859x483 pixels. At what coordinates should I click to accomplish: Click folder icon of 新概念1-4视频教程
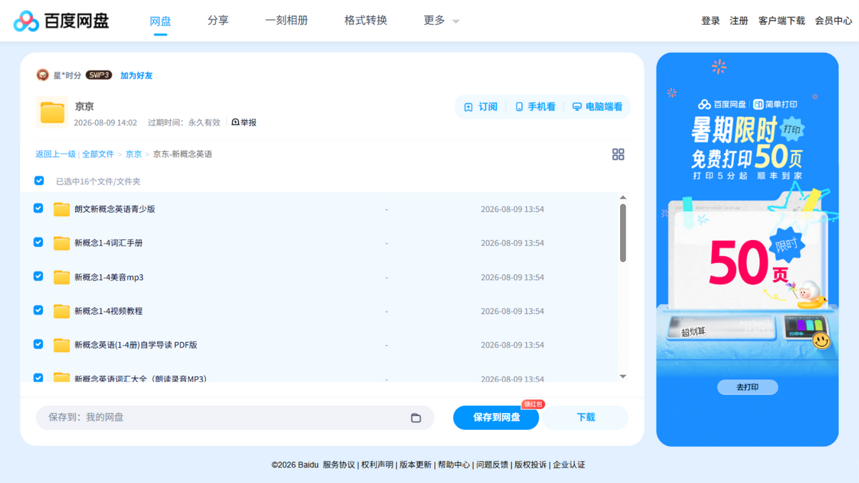point(62,311)
